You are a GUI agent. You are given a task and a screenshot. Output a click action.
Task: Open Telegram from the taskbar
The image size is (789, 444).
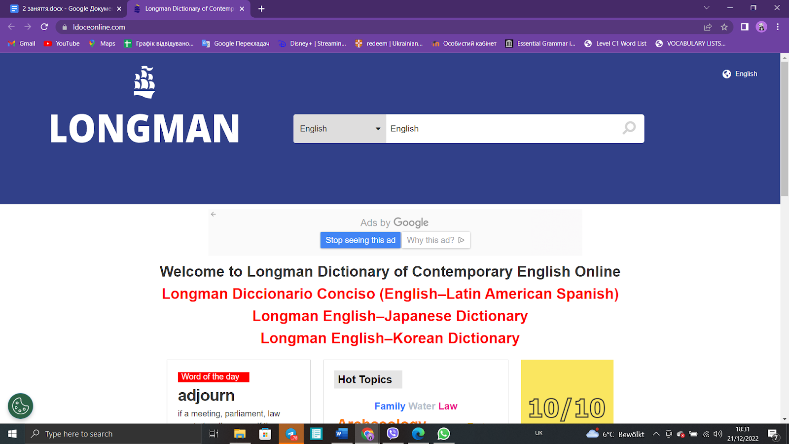[291, 434]
